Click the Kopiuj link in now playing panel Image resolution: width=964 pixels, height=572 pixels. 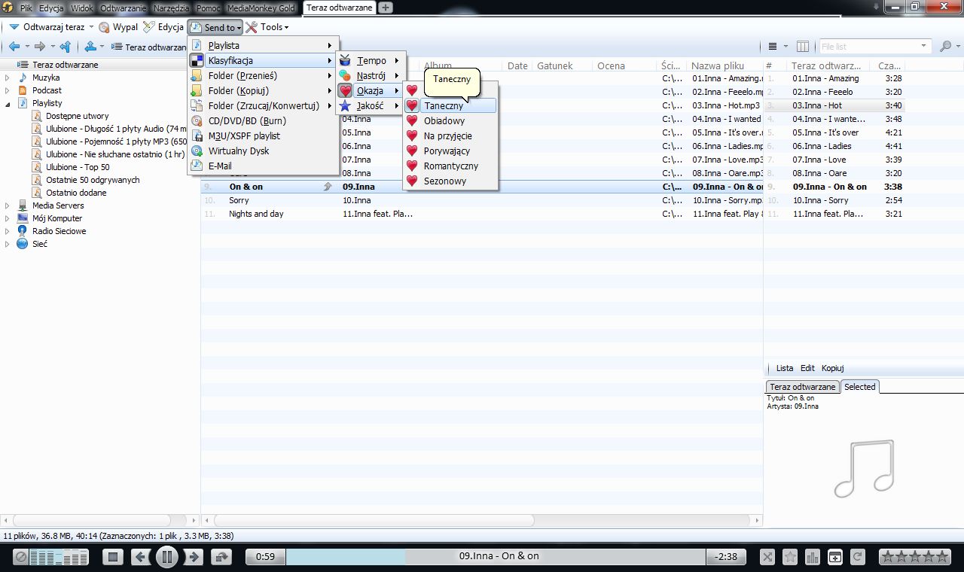pos(832,368)
